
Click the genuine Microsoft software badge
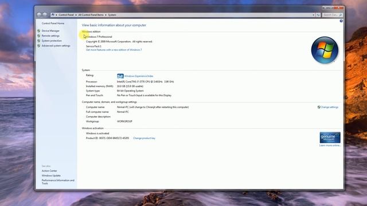point(330,137)
